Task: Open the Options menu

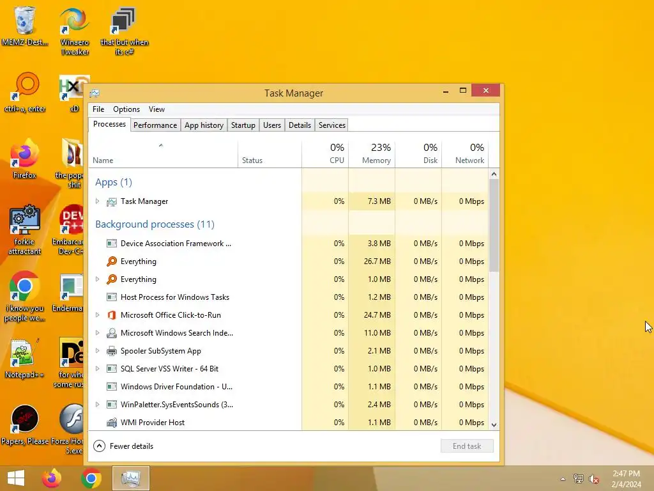Action: pos(126,109)
